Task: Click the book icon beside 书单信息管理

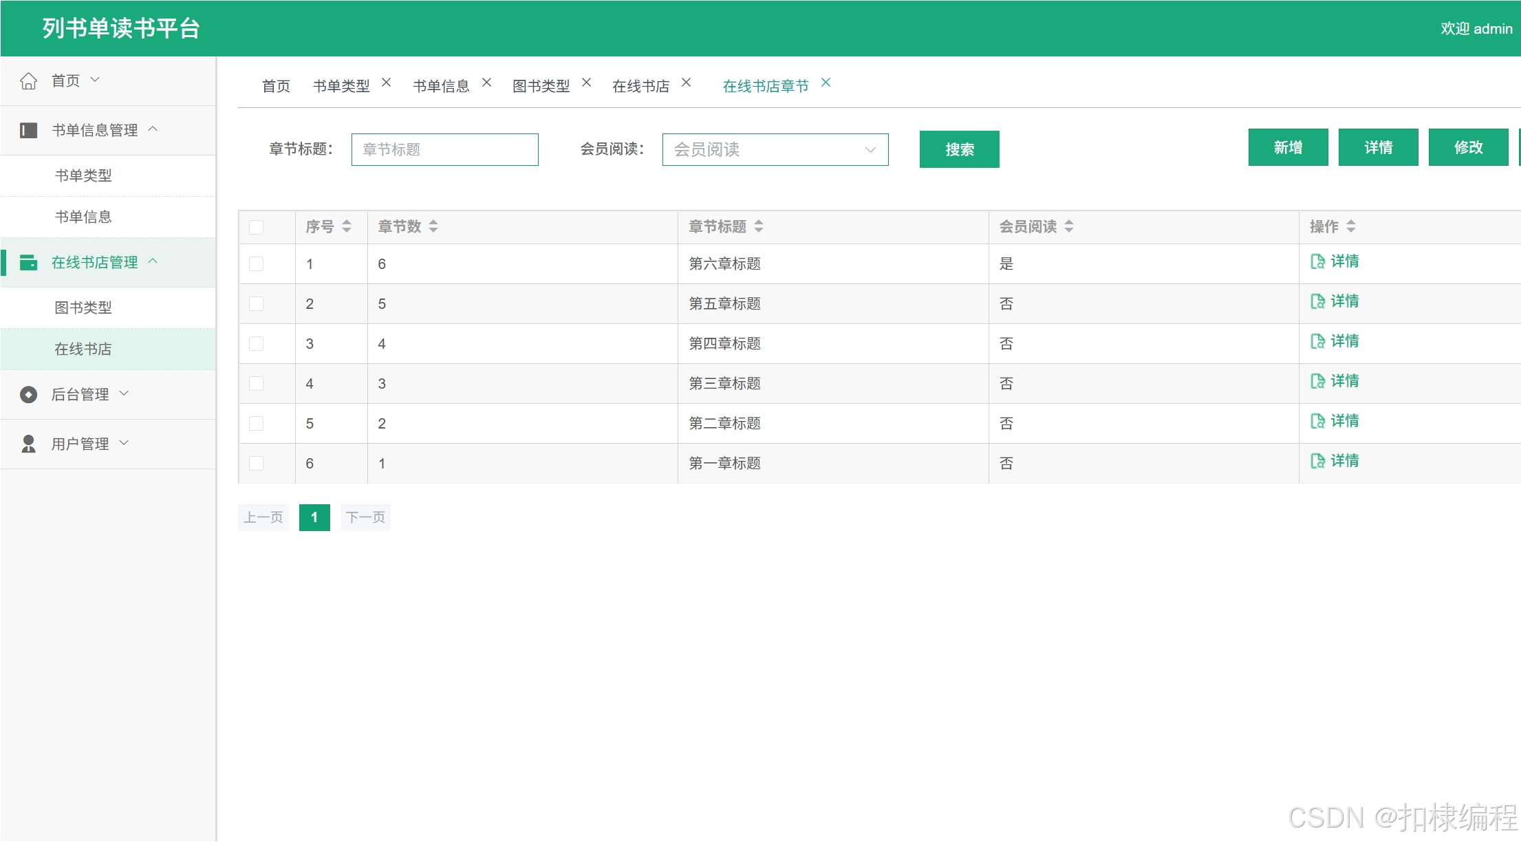Action: tap(28, 130)
